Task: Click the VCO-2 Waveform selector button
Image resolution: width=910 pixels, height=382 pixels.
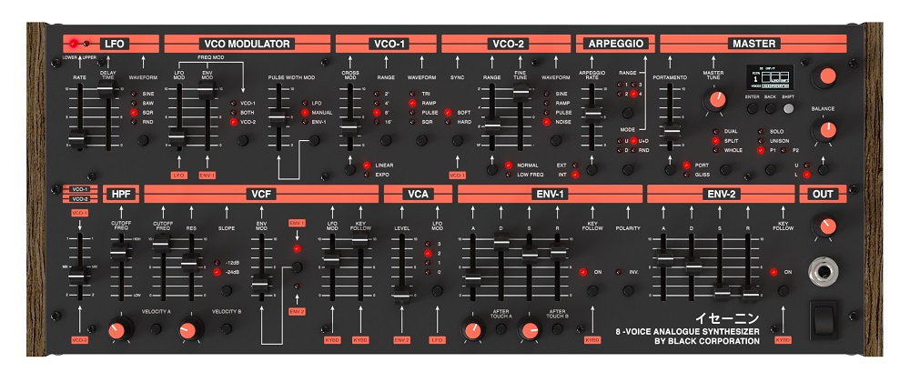Action: pyautogui.click(x=556, y=140)
